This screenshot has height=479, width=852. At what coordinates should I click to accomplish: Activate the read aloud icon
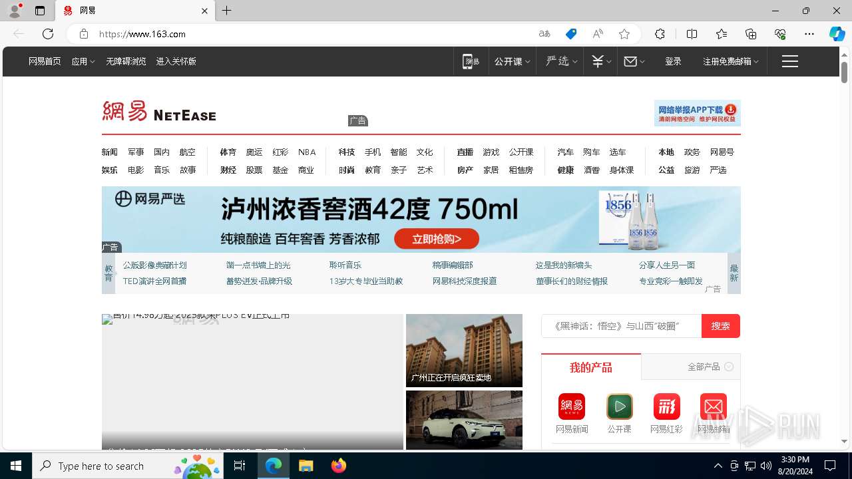click(x=598, y=34)
